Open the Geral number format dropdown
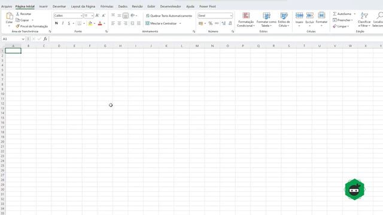The image size is (383, 215). (231, 16)
